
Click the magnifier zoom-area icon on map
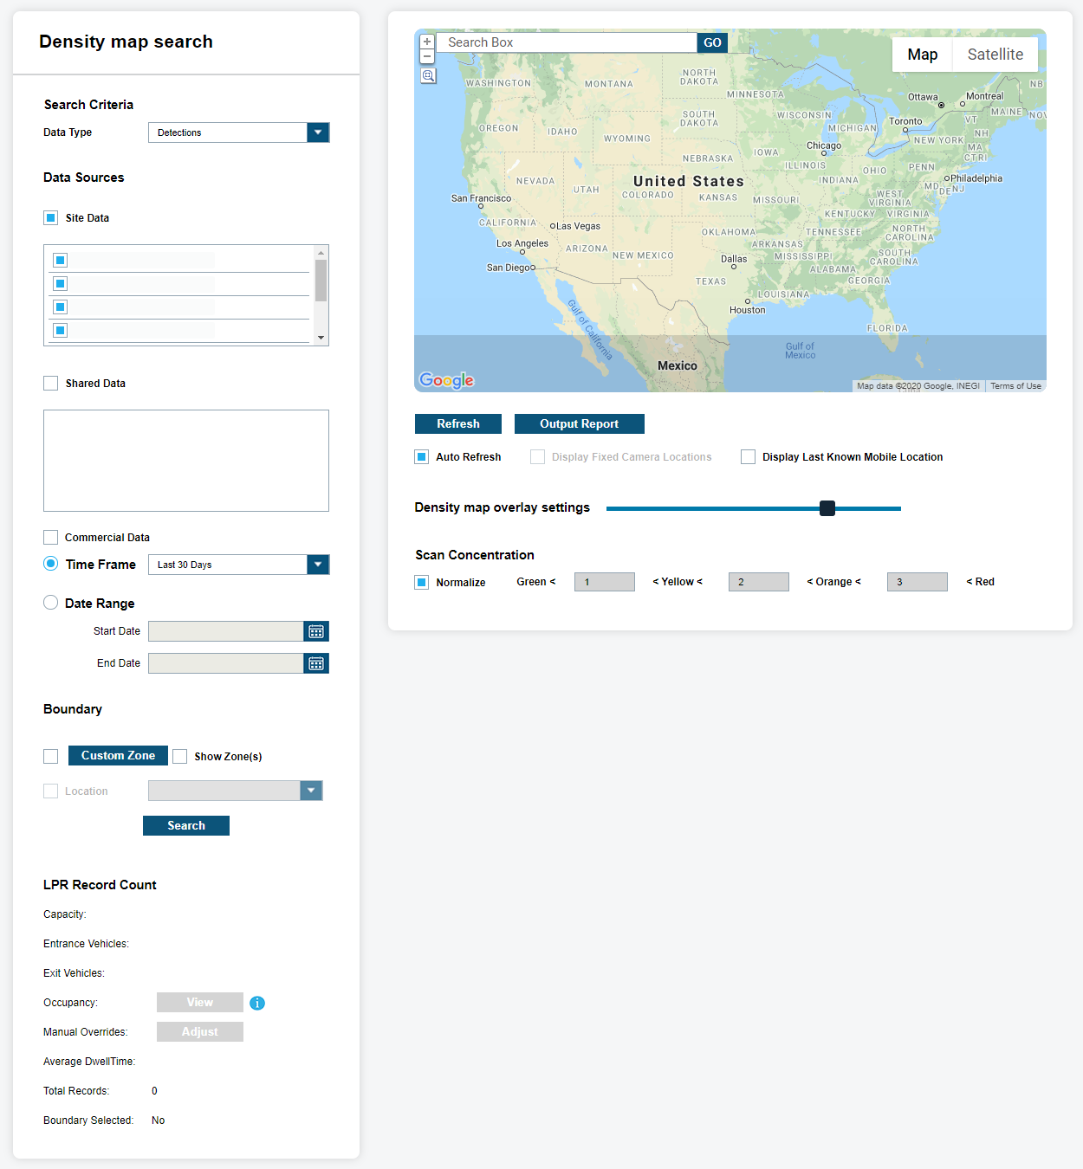pyautogui.click(x=428, y=76)
